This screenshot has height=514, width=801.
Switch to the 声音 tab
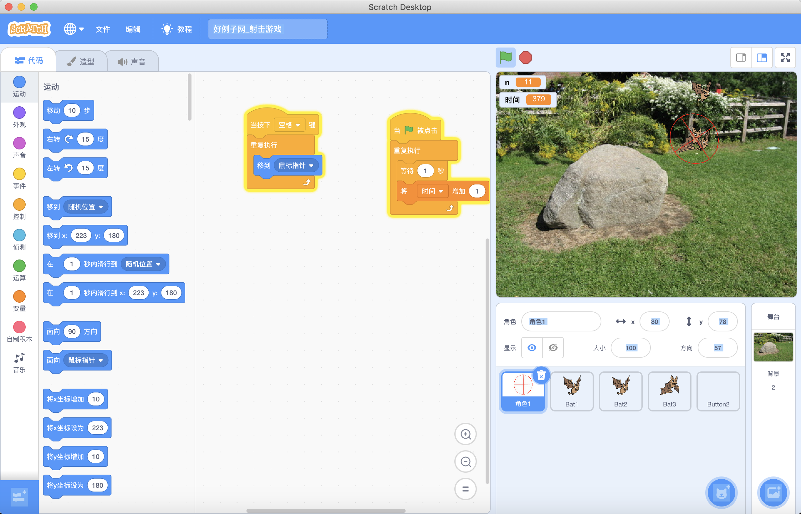tap(132, 61)
